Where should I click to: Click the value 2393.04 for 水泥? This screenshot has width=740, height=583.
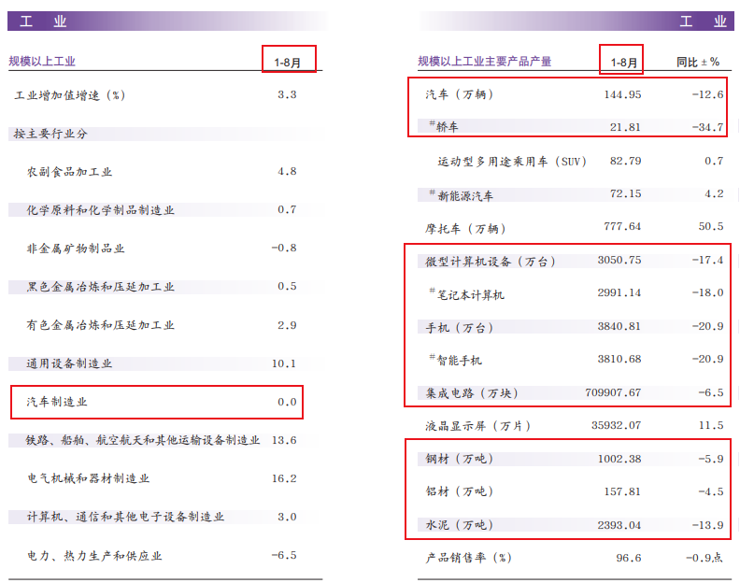coord(619,525)
